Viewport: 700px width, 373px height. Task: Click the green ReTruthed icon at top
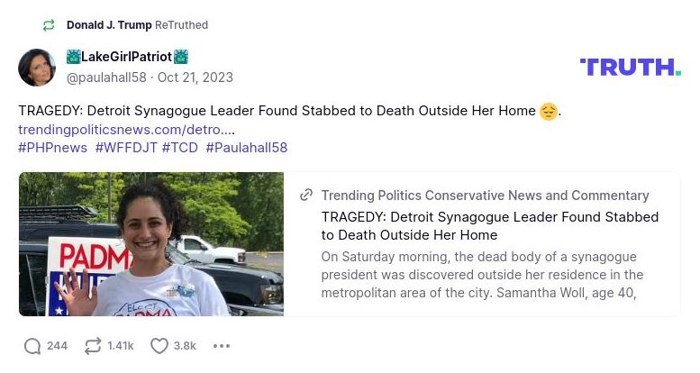pyautogui.click(x=49, y=25)
